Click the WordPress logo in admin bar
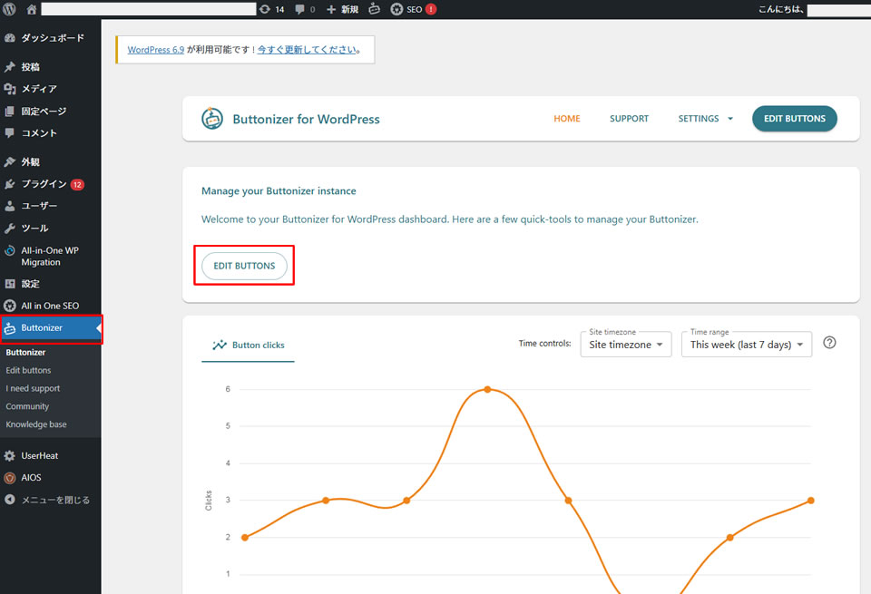The height and width of the screenshot is (594, 871). click(10, 9)
